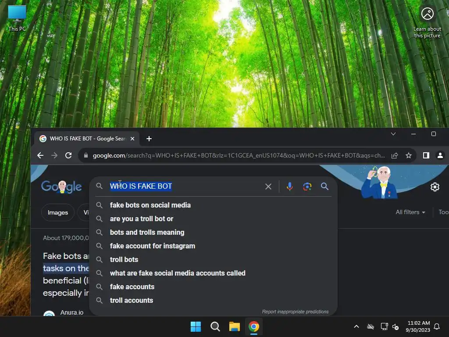Clear search text with X icon
Viewport: 449px width, 337px height.
coord(268,186)
